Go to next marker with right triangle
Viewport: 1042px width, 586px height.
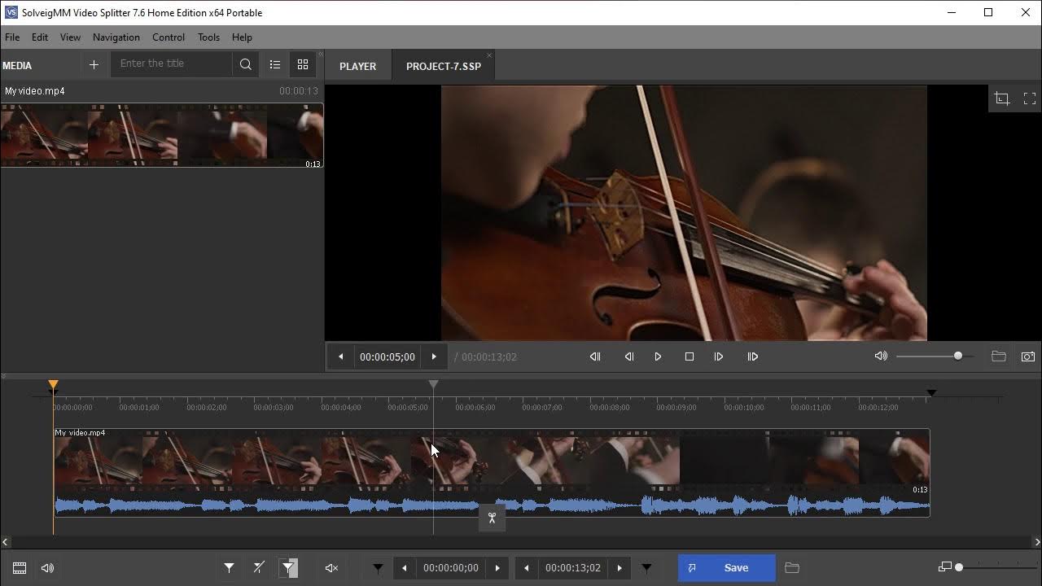[x=646, y=568]
